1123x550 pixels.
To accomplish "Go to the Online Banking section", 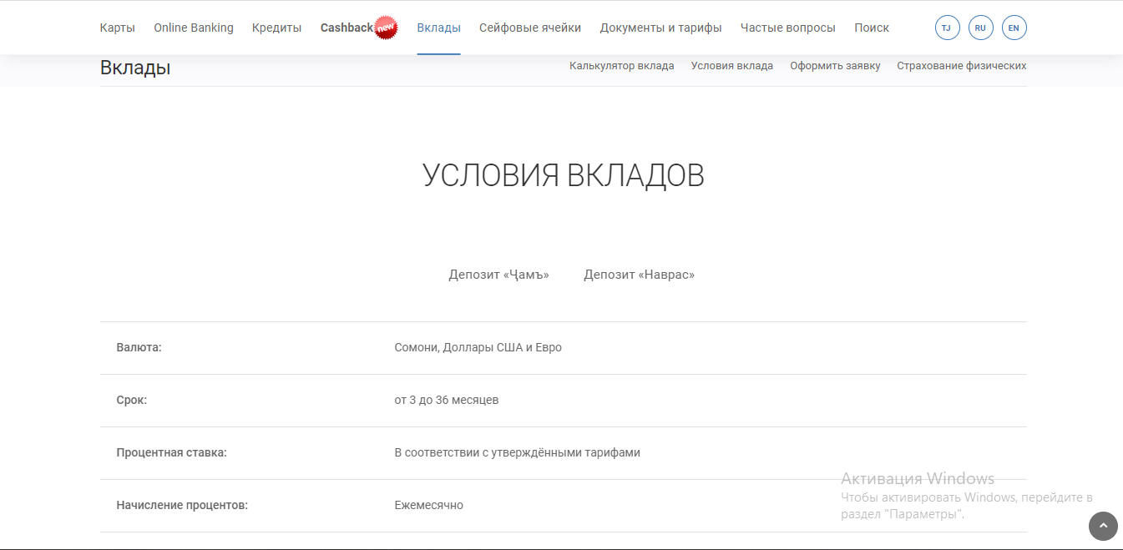I will [x=194, y=28].
